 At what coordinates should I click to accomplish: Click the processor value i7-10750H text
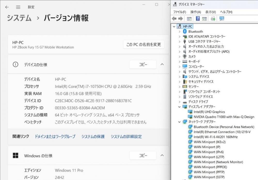103,87
